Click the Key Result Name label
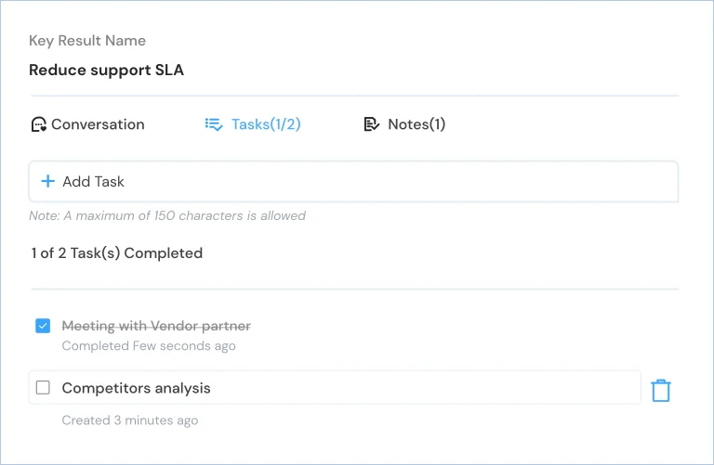This screenshot has height=465, width=714. click(x=87, y=41)
